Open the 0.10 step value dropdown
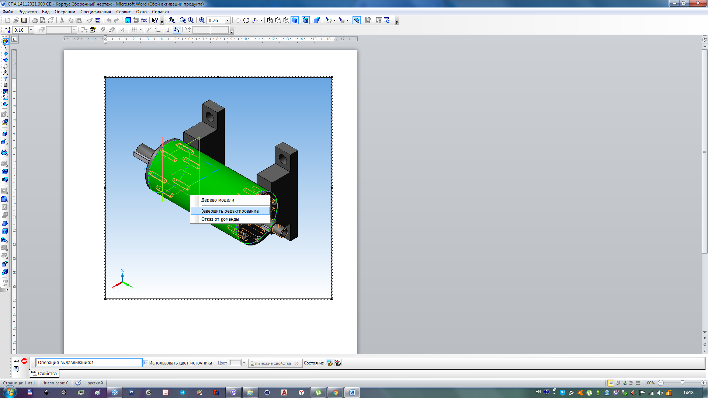708x398 pixels. click(x=31, y=30)
